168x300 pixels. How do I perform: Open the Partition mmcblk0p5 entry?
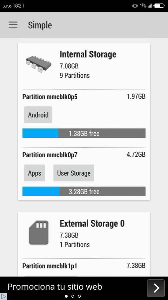[x=84, y=97]
